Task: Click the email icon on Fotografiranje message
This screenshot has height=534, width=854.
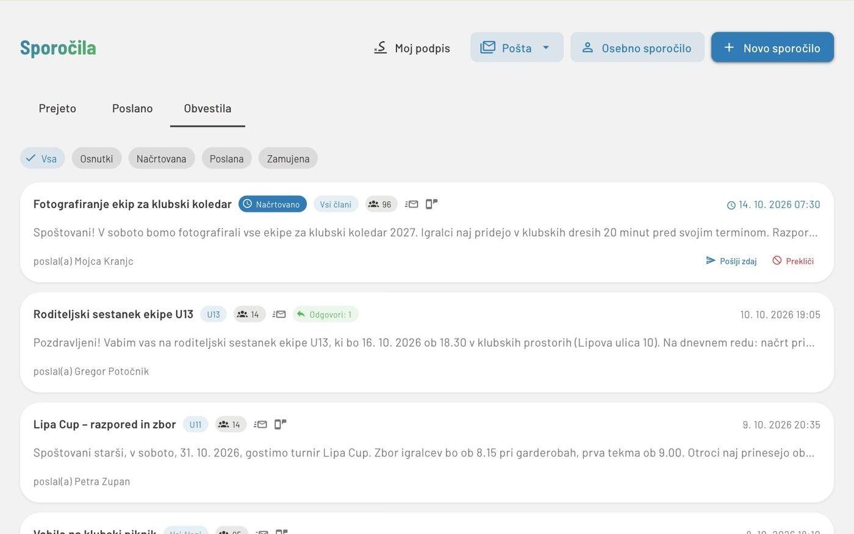Action: tap(412, 204)
